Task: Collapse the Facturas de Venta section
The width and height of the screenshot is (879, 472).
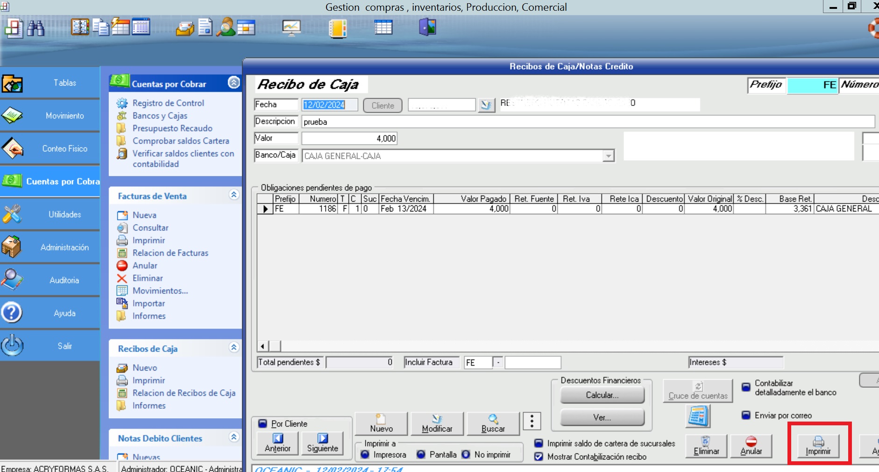Action: (x=234, y=195)
